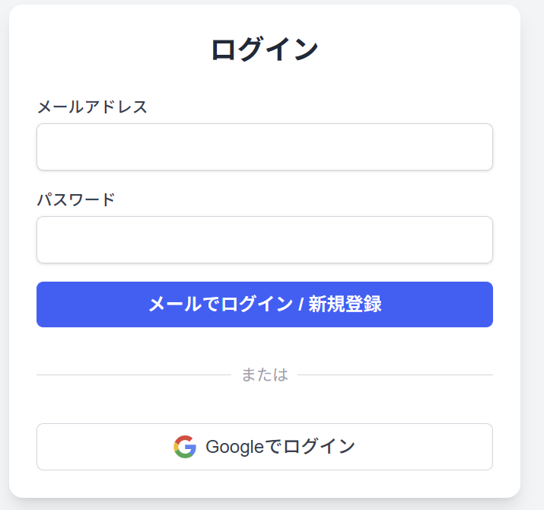Image resolution: width=544 pixels, height=510 pixels.
Task: Click the または divider text
Action: (264, 375)
